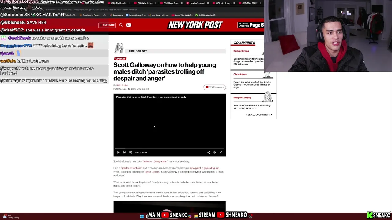
Task: Open Rikki Schlott columnist name link
Action: (x=138, y=51)
